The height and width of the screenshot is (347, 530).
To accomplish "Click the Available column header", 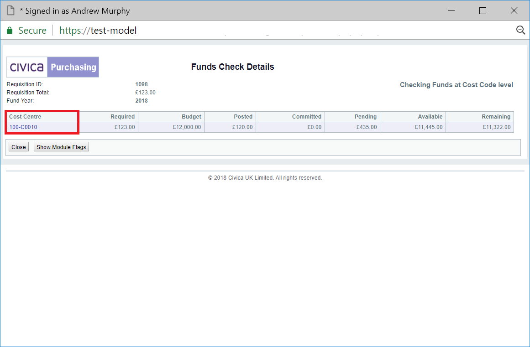I will (430, 117).
